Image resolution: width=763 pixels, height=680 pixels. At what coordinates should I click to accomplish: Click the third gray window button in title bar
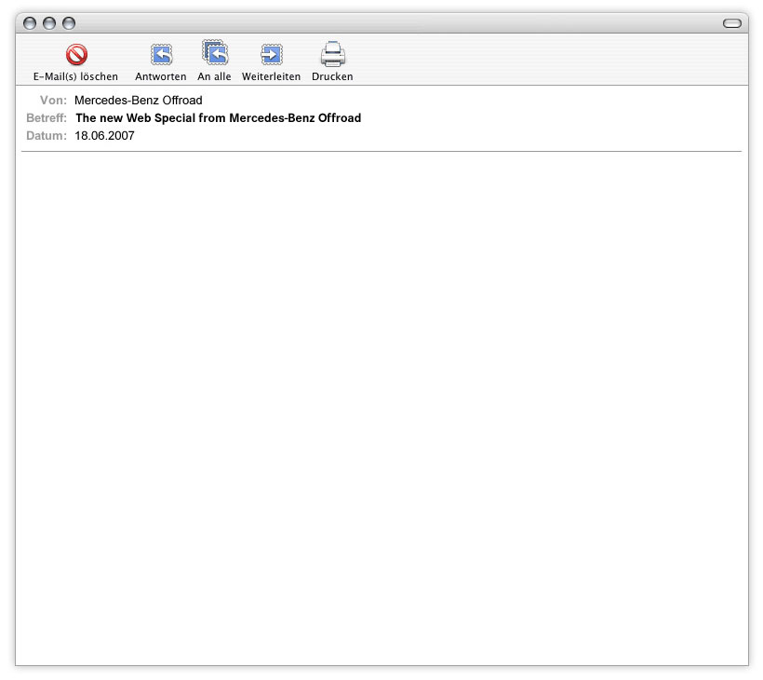click(69, 23)
